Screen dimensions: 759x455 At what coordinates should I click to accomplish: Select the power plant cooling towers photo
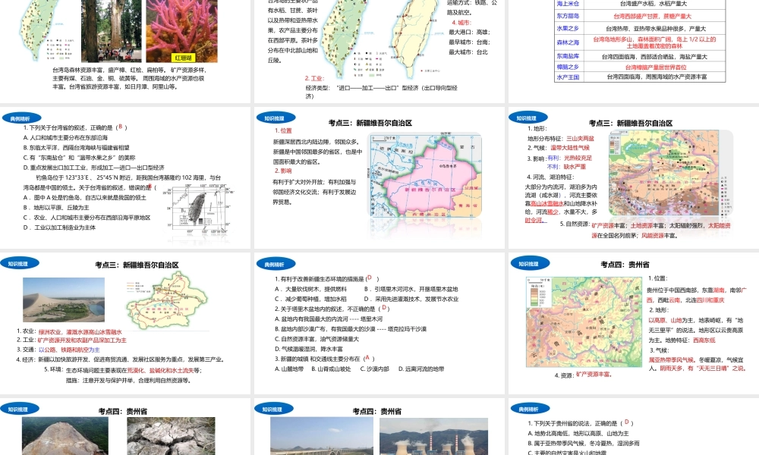pos(433,436)
